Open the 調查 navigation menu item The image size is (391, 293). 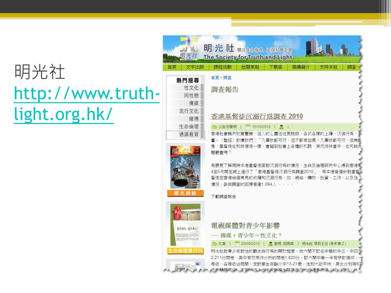pos(352,67)
